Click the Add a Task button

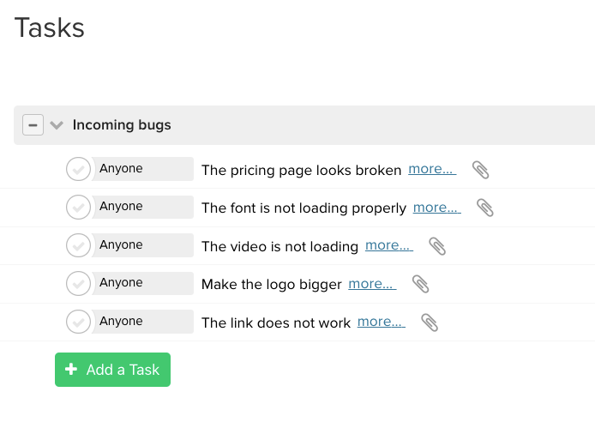click(112, 370)
